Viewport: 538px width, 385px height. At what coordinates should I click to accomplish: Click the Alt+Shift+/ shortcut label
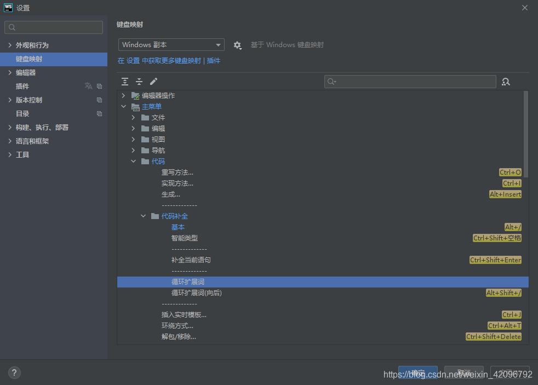pos(503,293)
